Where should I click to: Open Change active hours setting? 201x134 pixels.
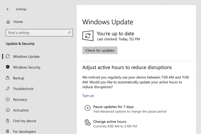[x=110, y=122]
